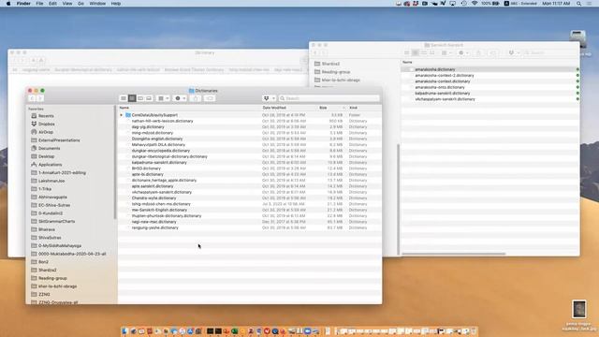The width and height of the screenshot is (599, 337).
Task: Switch Dictionaries window to column view
Action: [x=140, y=98]
